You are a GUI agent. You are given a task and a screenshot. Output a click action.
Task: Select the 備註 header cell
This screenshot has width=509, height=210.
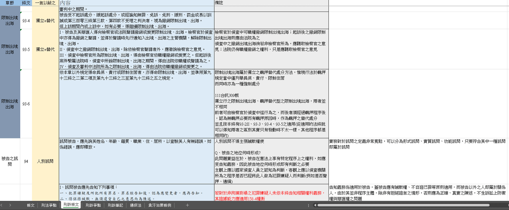click(271, 3)
